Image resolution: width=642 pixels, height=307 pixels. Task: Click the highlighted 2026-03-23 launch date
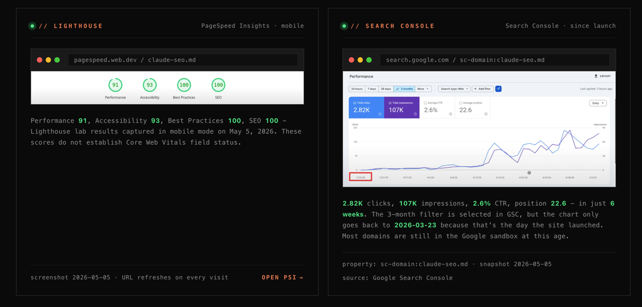415,225
